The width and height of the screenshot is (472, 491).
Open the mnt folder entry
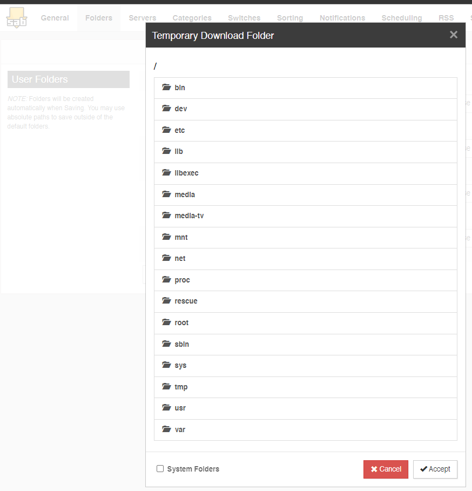click(x=306, y=238)
